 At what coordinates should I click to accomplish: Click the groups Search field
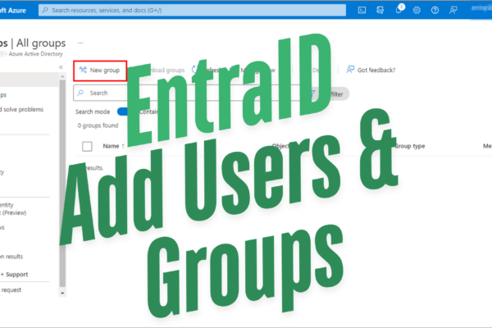click(187, 93)
